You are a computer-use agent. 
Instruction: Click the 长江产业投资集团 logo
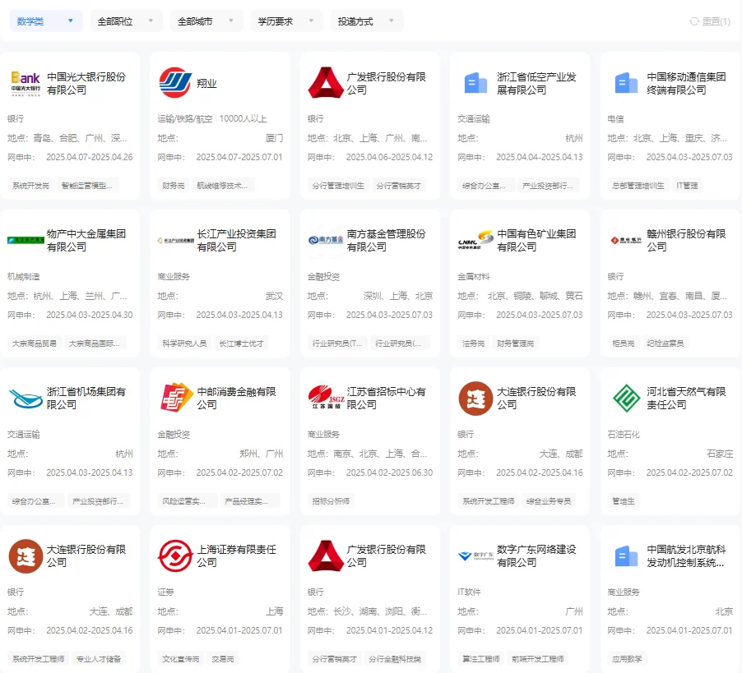point(175,241)
